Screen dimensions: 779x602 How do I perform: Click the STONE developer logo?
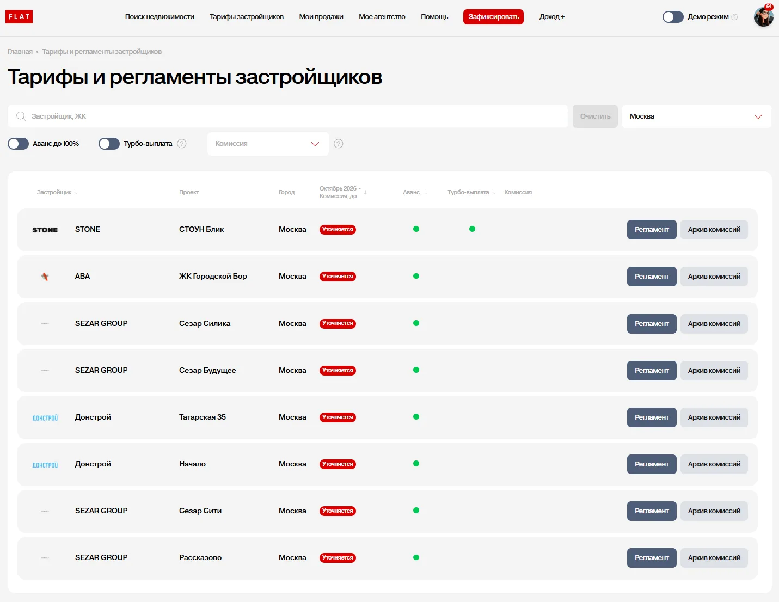[45, 230]
